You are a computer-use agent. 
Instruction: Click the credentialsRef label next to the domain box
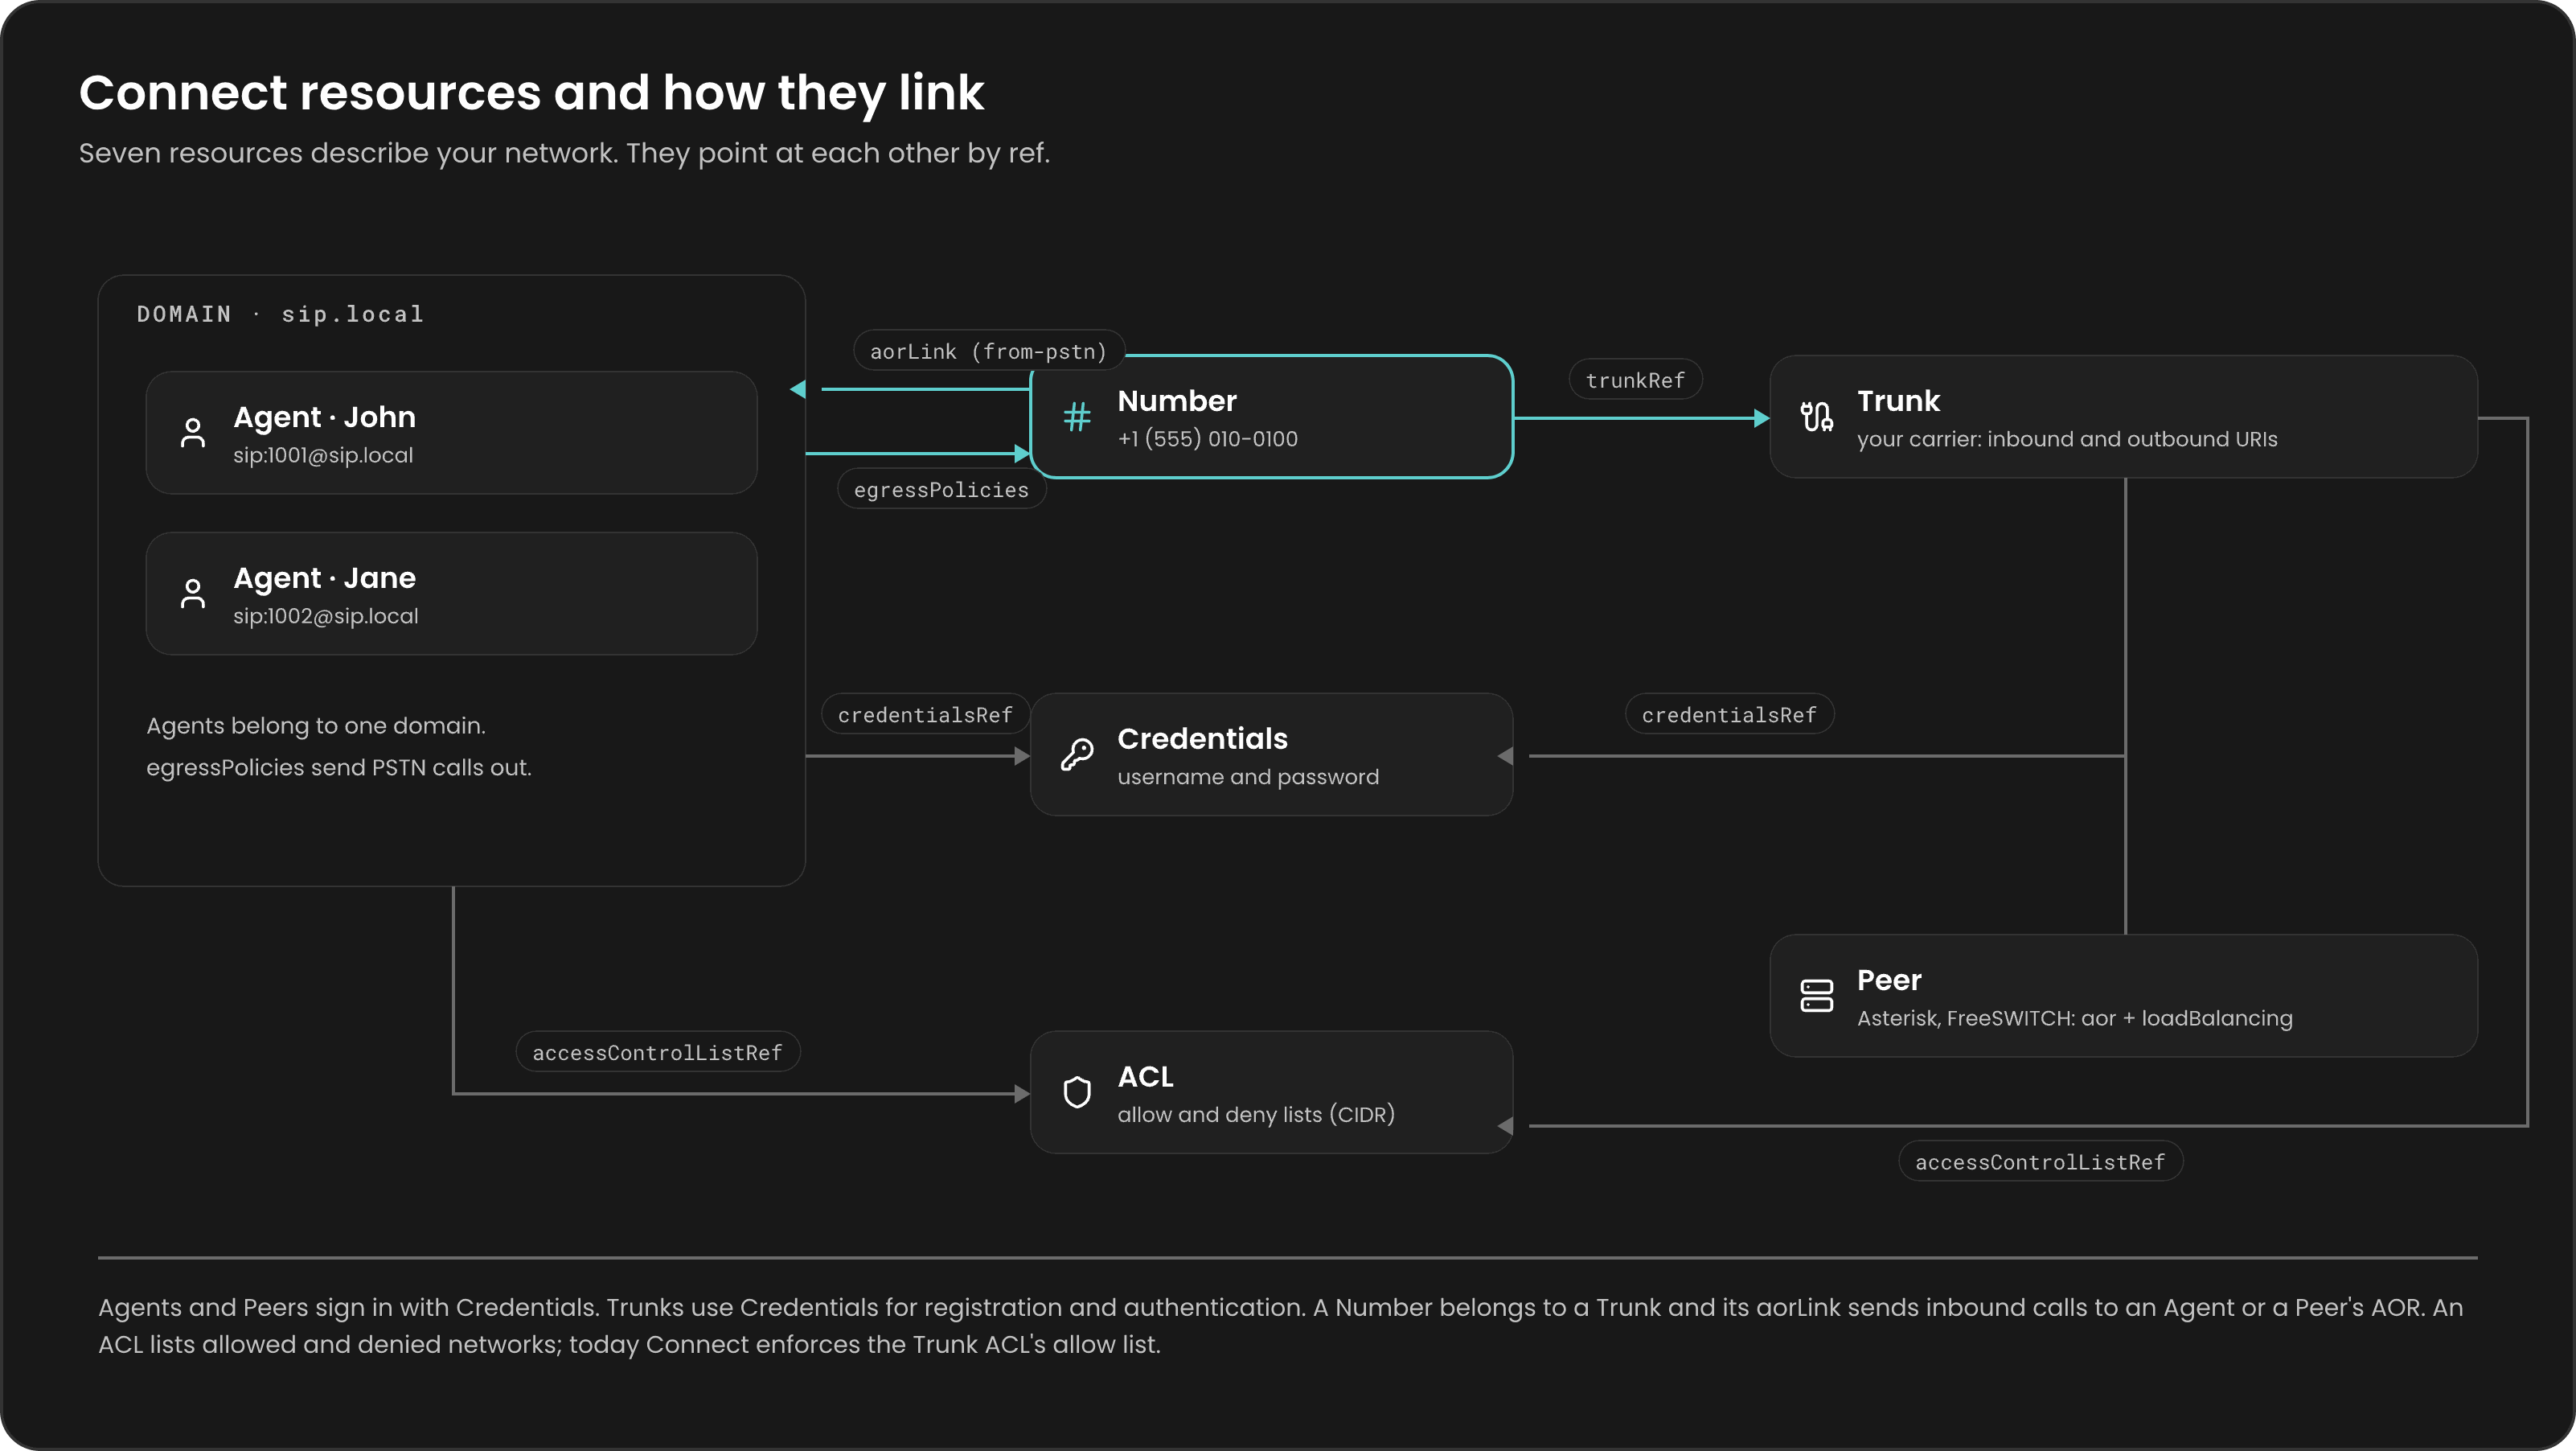click(x=925, y=714)
